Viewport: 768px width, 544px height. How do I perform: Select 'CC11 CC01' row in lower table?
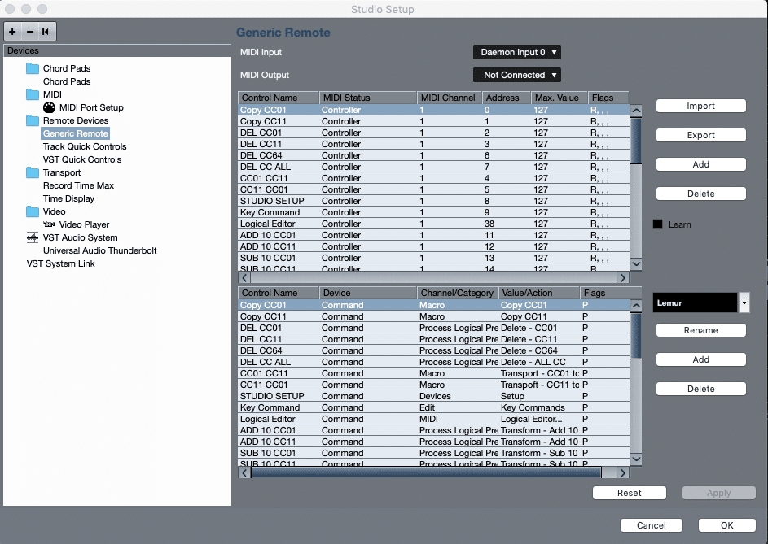coord(434,385)
